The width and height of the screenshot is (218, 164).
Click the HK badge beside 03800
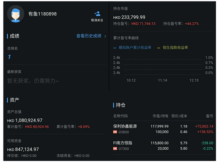click(115, 132)
